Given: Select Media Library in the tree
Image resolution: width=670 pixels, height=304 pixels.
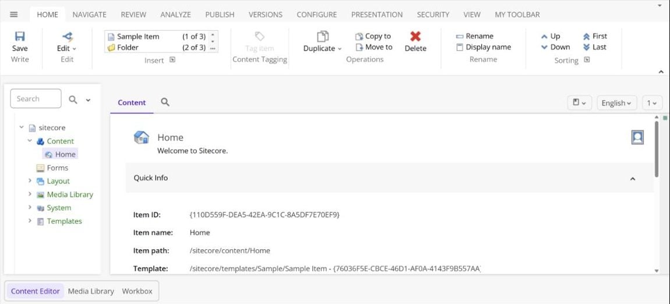Looking at the screenshot, I should click(65, 195).
